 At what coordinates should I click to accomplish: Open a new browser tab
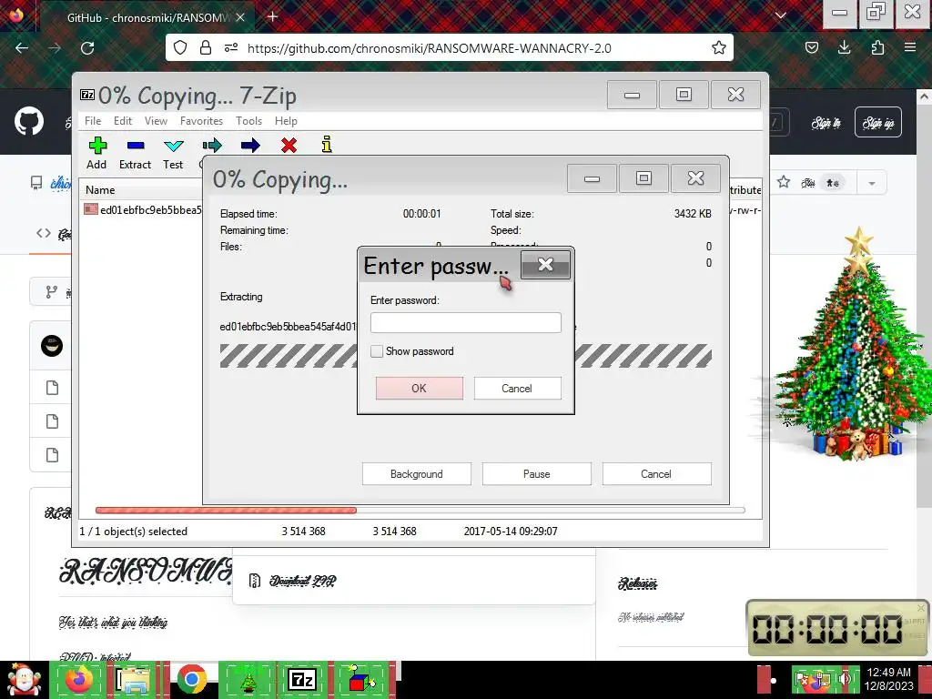point(272,16)
